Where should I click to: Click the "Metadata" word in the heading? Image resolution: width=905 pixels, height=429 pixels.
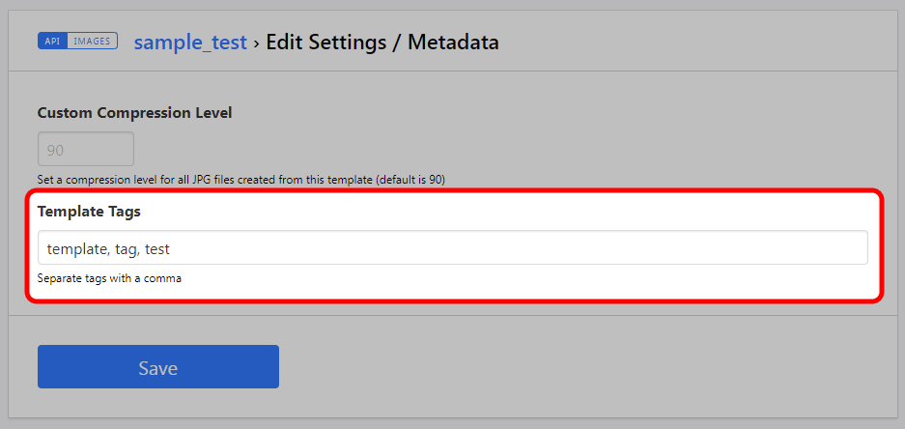(x=453, y=43)
